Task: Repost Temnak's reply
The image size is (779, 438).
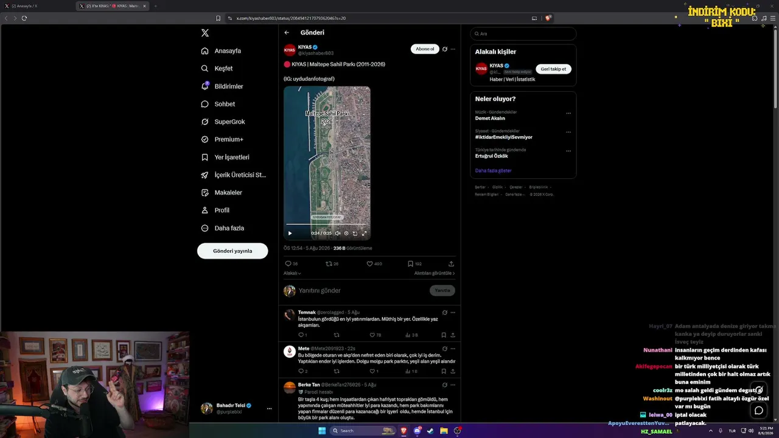Action: point(337,335)
